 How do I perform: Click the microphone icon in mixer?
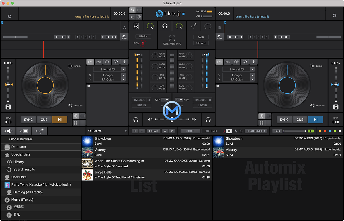(x=194, y=26)
